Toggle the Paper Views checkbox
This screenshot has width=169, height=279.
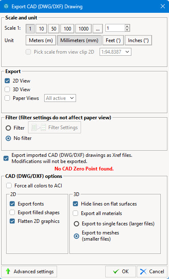7,98
